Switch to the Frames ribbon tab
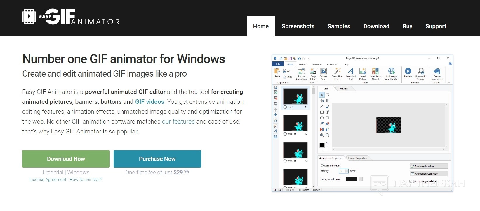The height and width of the screenshot is (211, 480). coord(302,64)
